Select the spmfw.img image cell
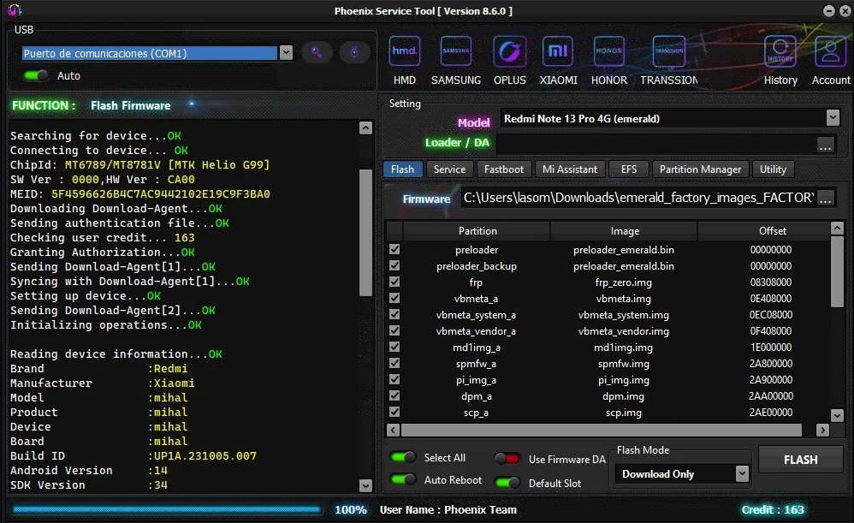 tap(624, 364)
